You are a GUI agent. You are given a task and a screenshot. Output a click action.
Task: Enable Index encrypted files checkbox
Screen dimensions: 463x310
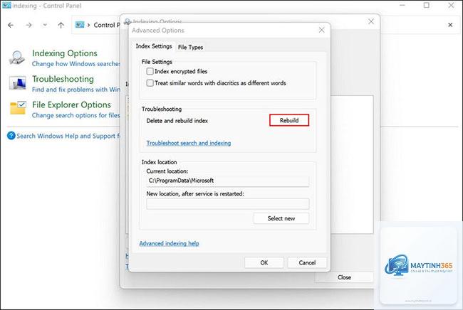(x=150, y=71)
